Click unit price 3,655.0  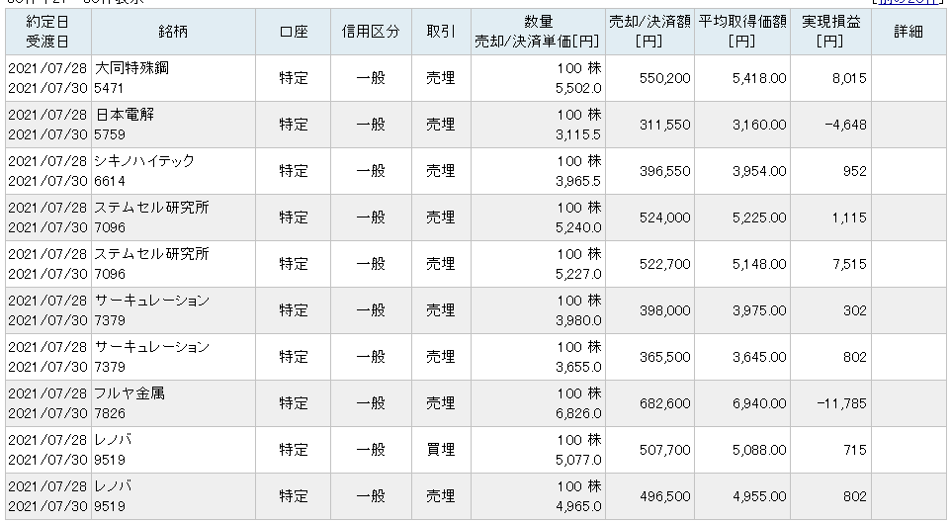(578, 367)
